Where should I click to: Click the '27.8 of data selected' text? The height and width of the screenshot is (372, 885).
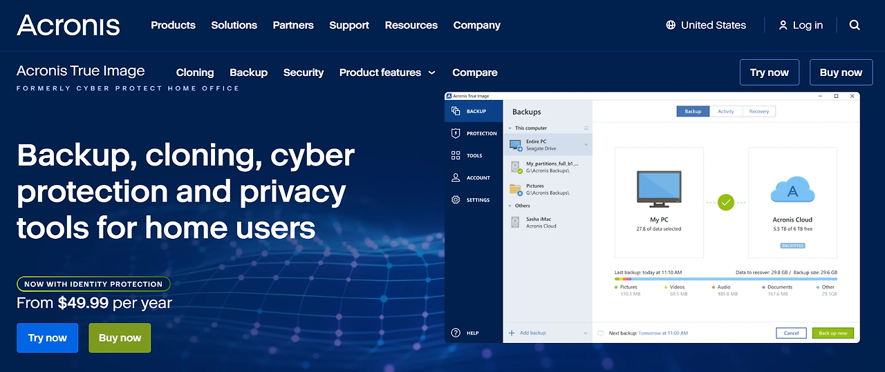pos(659,228)
